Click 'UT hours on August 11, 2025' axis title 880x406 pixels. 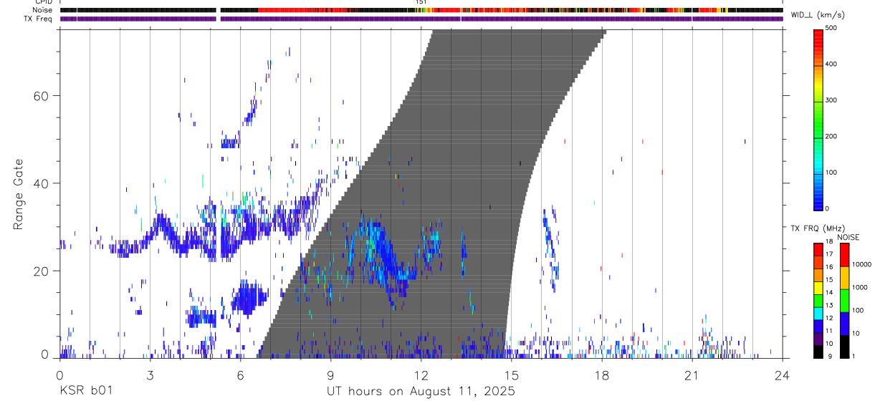point(421,392)
